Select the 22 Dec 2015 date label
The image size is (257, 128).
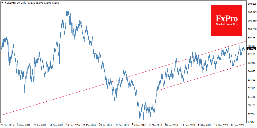tap(7, 125)
